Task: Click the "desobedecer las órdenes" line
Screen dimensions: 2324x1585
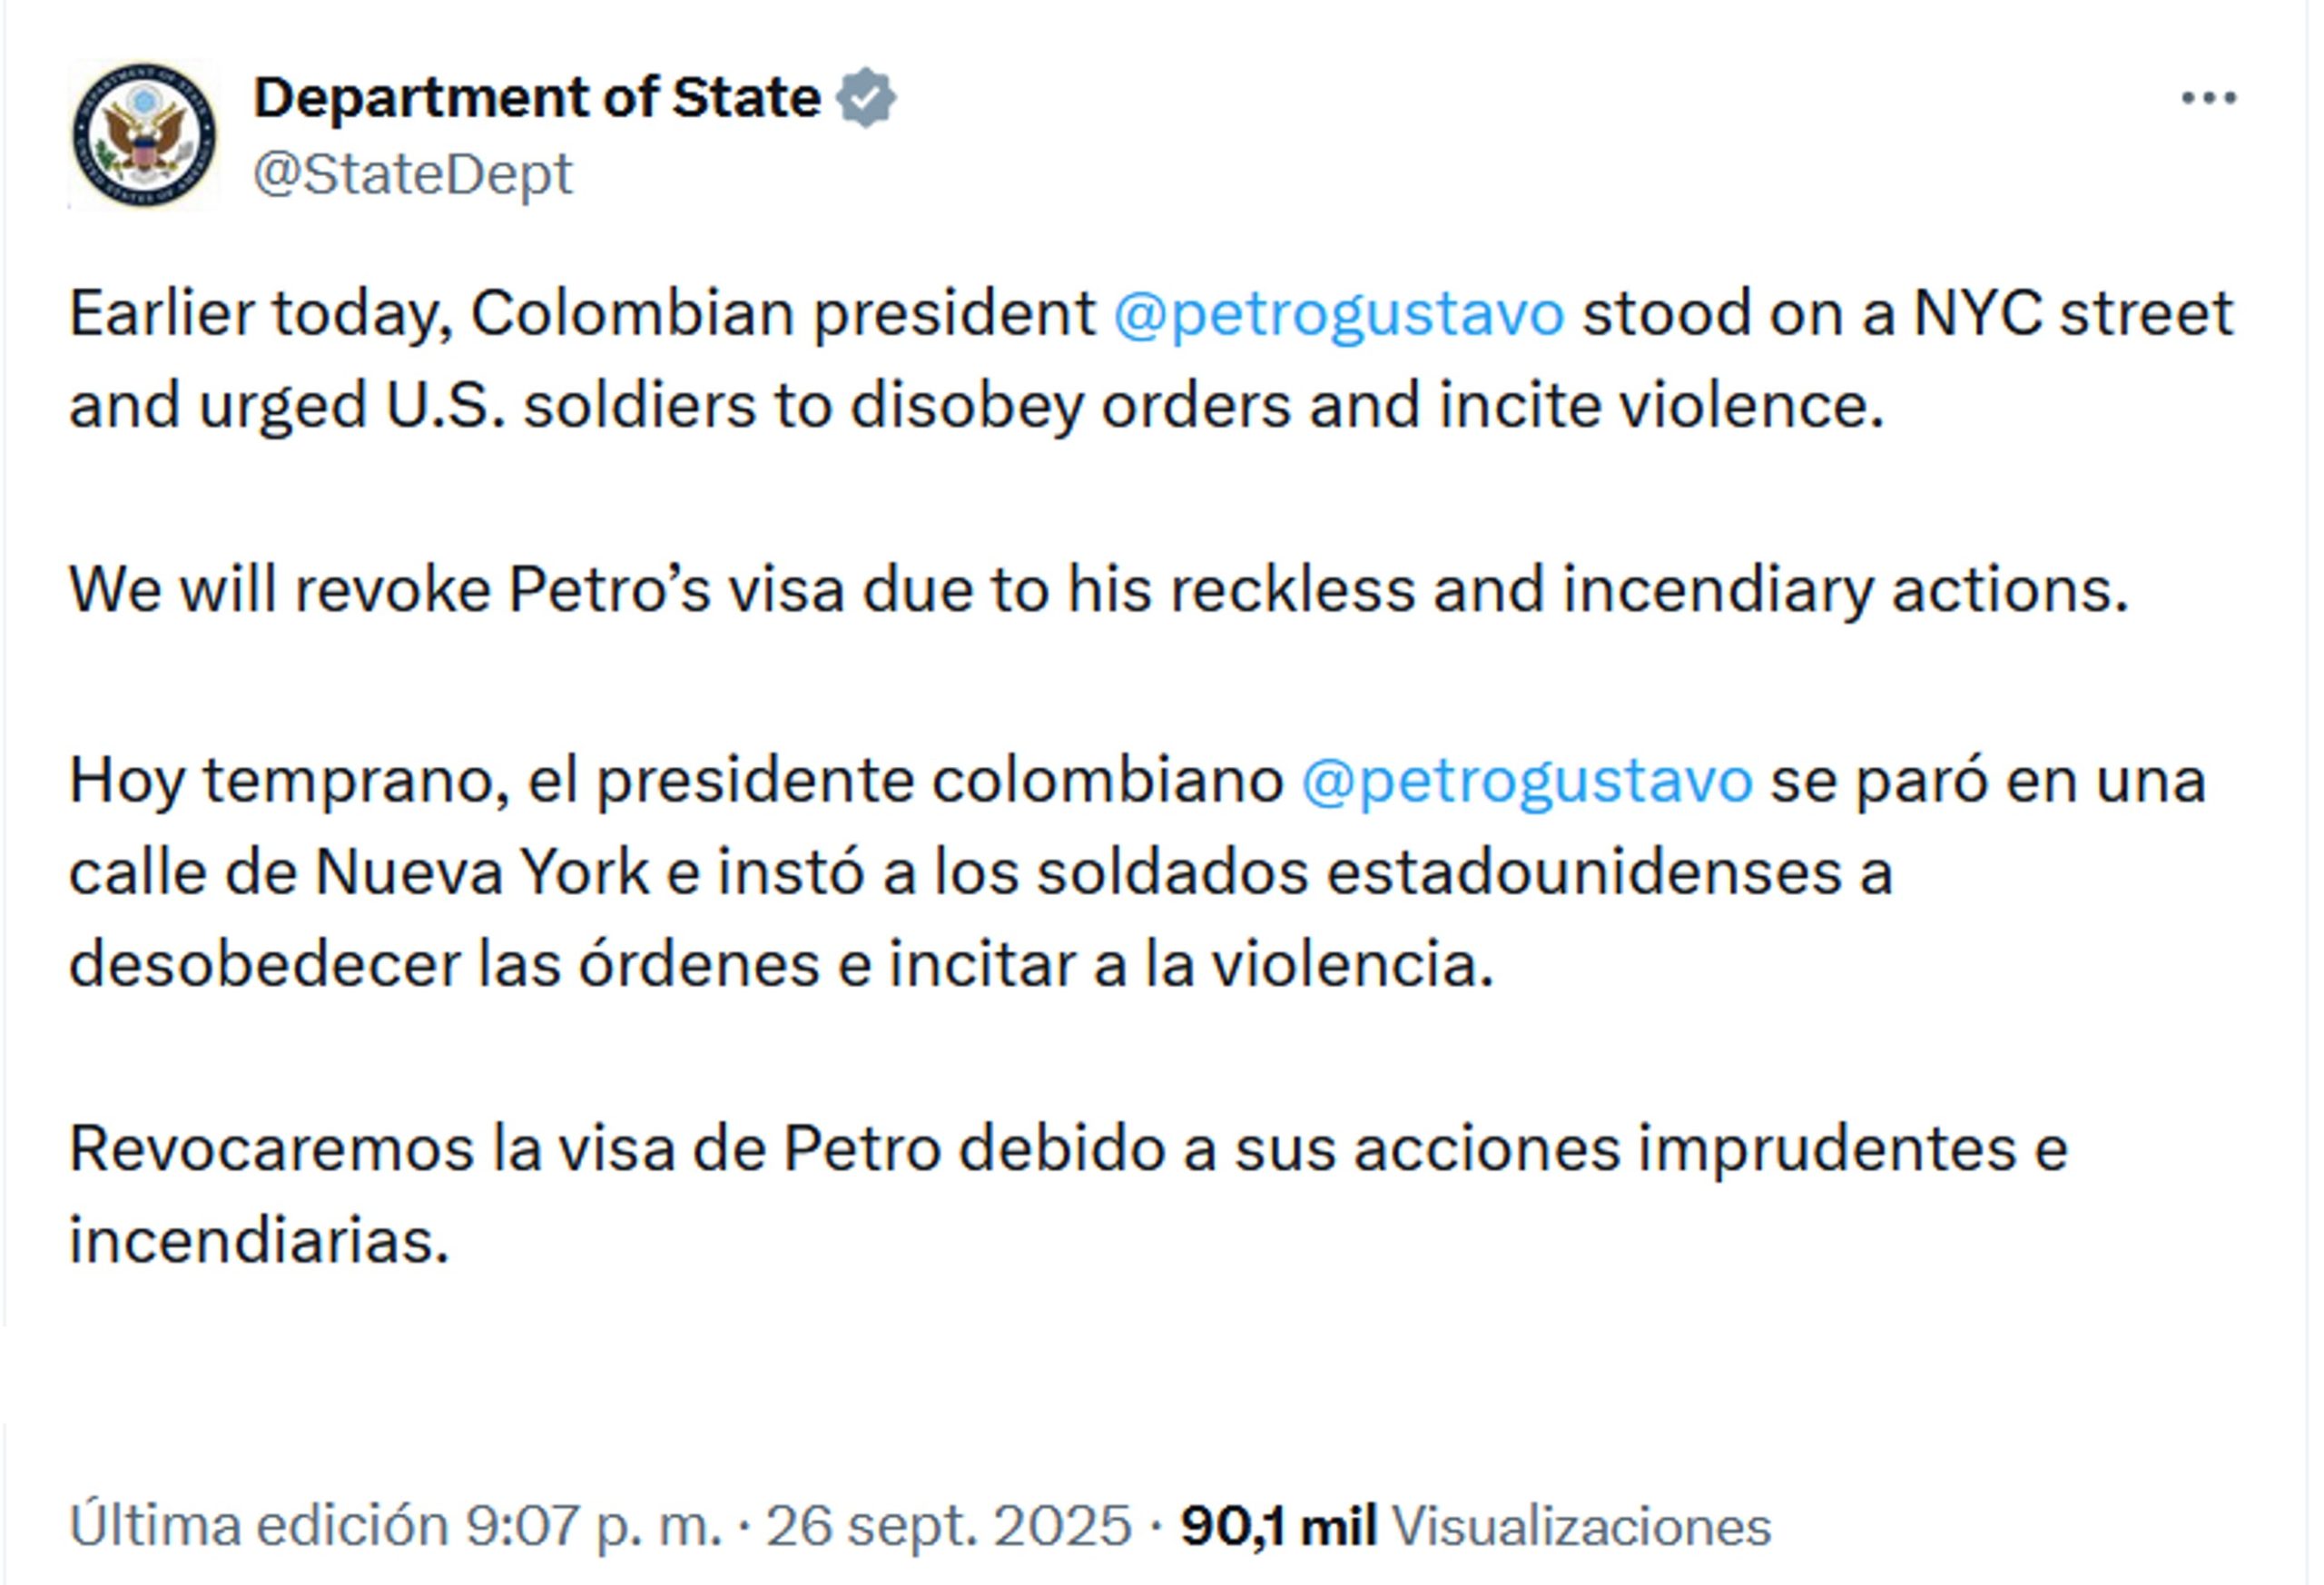Action: point(781,964)
